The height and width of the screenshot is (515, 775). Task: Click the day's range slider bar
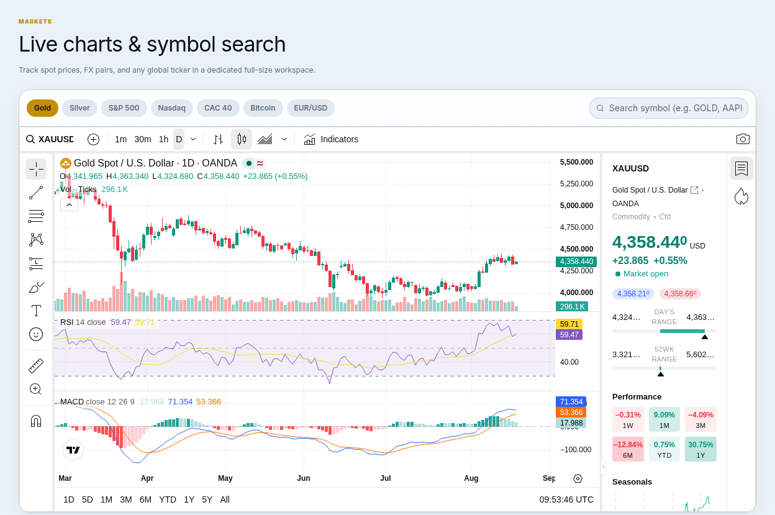coord(664,331)
